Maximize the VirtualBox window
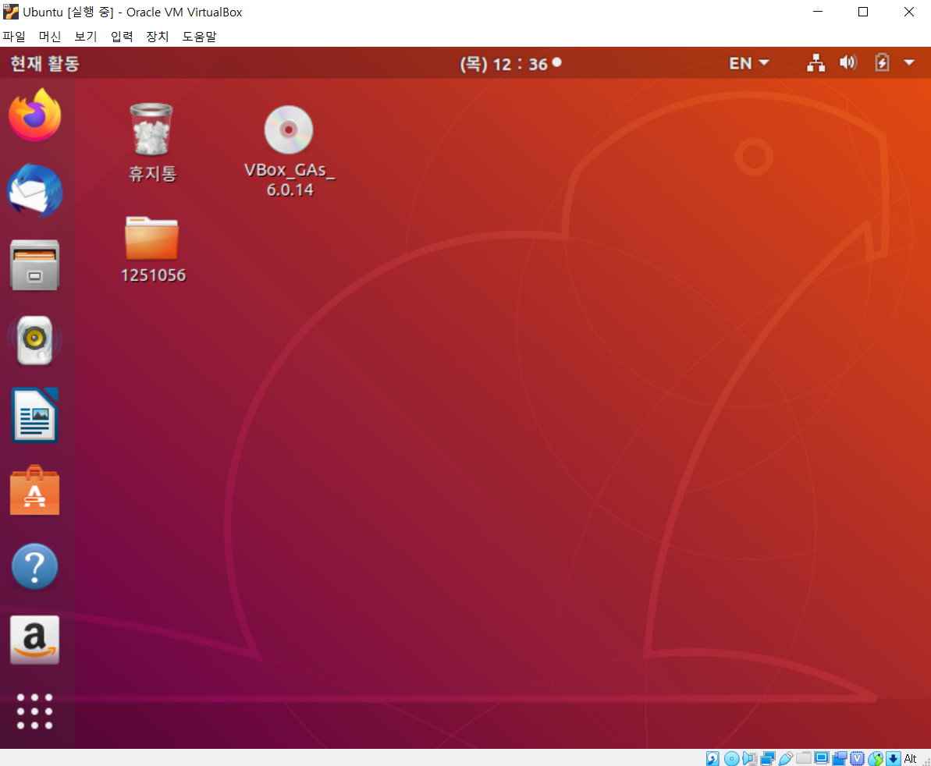Viewport: 931px width, 766px height. pos(863,12)
